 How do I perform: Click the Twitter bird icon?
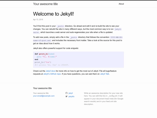tap(67, 96)
